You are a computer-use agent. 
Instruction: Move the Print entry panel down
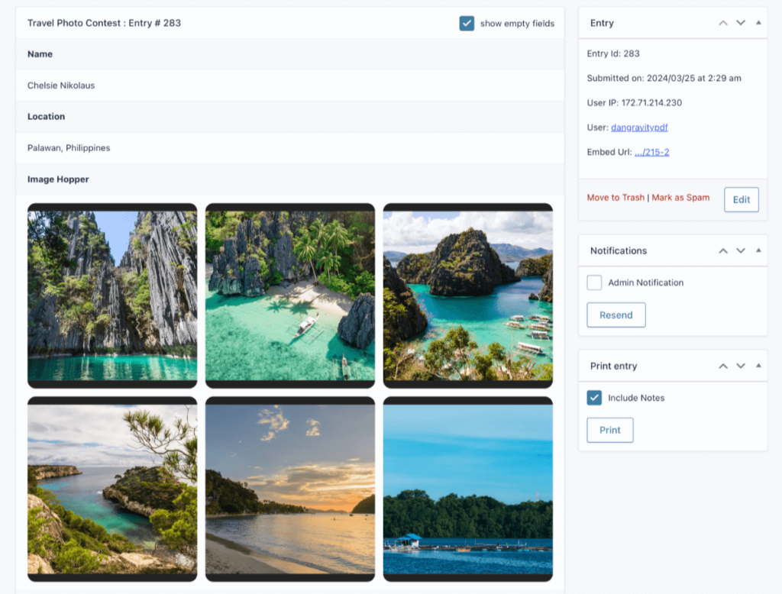(740, 366)
